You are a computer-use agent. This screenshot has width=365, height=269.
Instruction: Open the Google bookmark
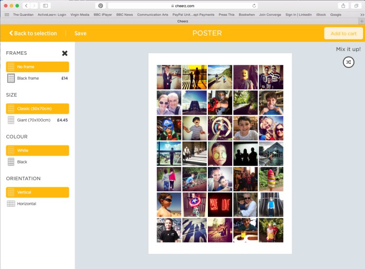[x=336, y=15]
